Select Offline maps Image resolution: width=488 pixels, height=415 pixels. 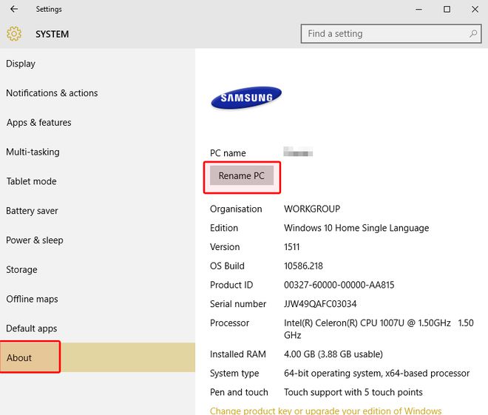[x=98, y=299]
